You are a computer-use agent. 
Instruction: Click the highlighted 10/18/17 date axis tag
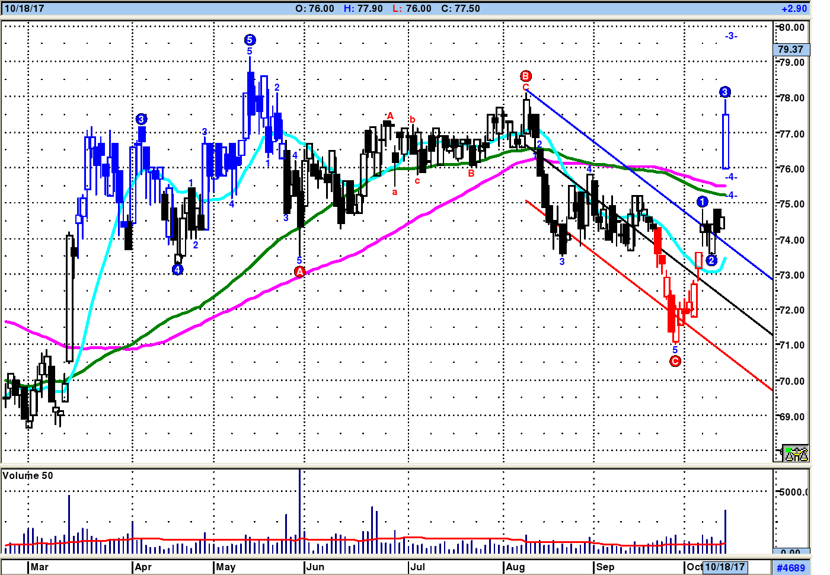point(724,567)
